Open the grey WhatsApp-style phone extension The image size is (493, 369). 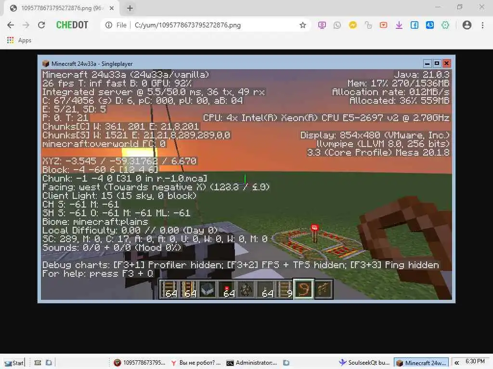[337, 25]
